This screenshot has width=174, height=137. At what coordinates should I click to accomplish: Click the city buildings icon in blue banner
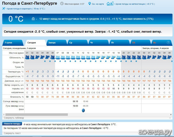33,19
